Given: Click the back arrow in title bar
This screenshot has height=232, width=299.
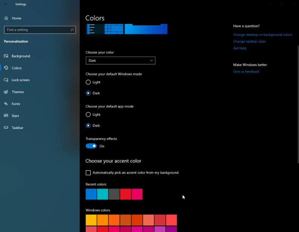Looking at the screenshot, I should tap(6, 4).
